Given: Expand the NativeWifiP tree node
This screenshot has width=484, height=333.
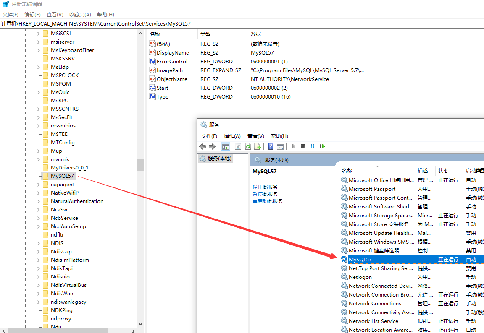Looking at the screenshot, I should pos(39,193).
